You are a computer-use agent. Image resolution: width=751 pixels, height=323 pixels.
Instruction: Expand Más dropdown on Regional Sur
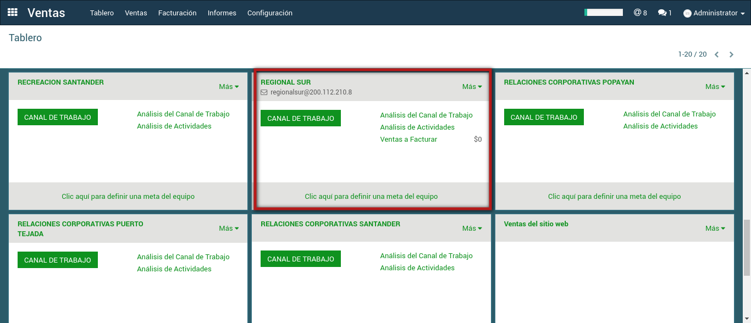point(472,86)
